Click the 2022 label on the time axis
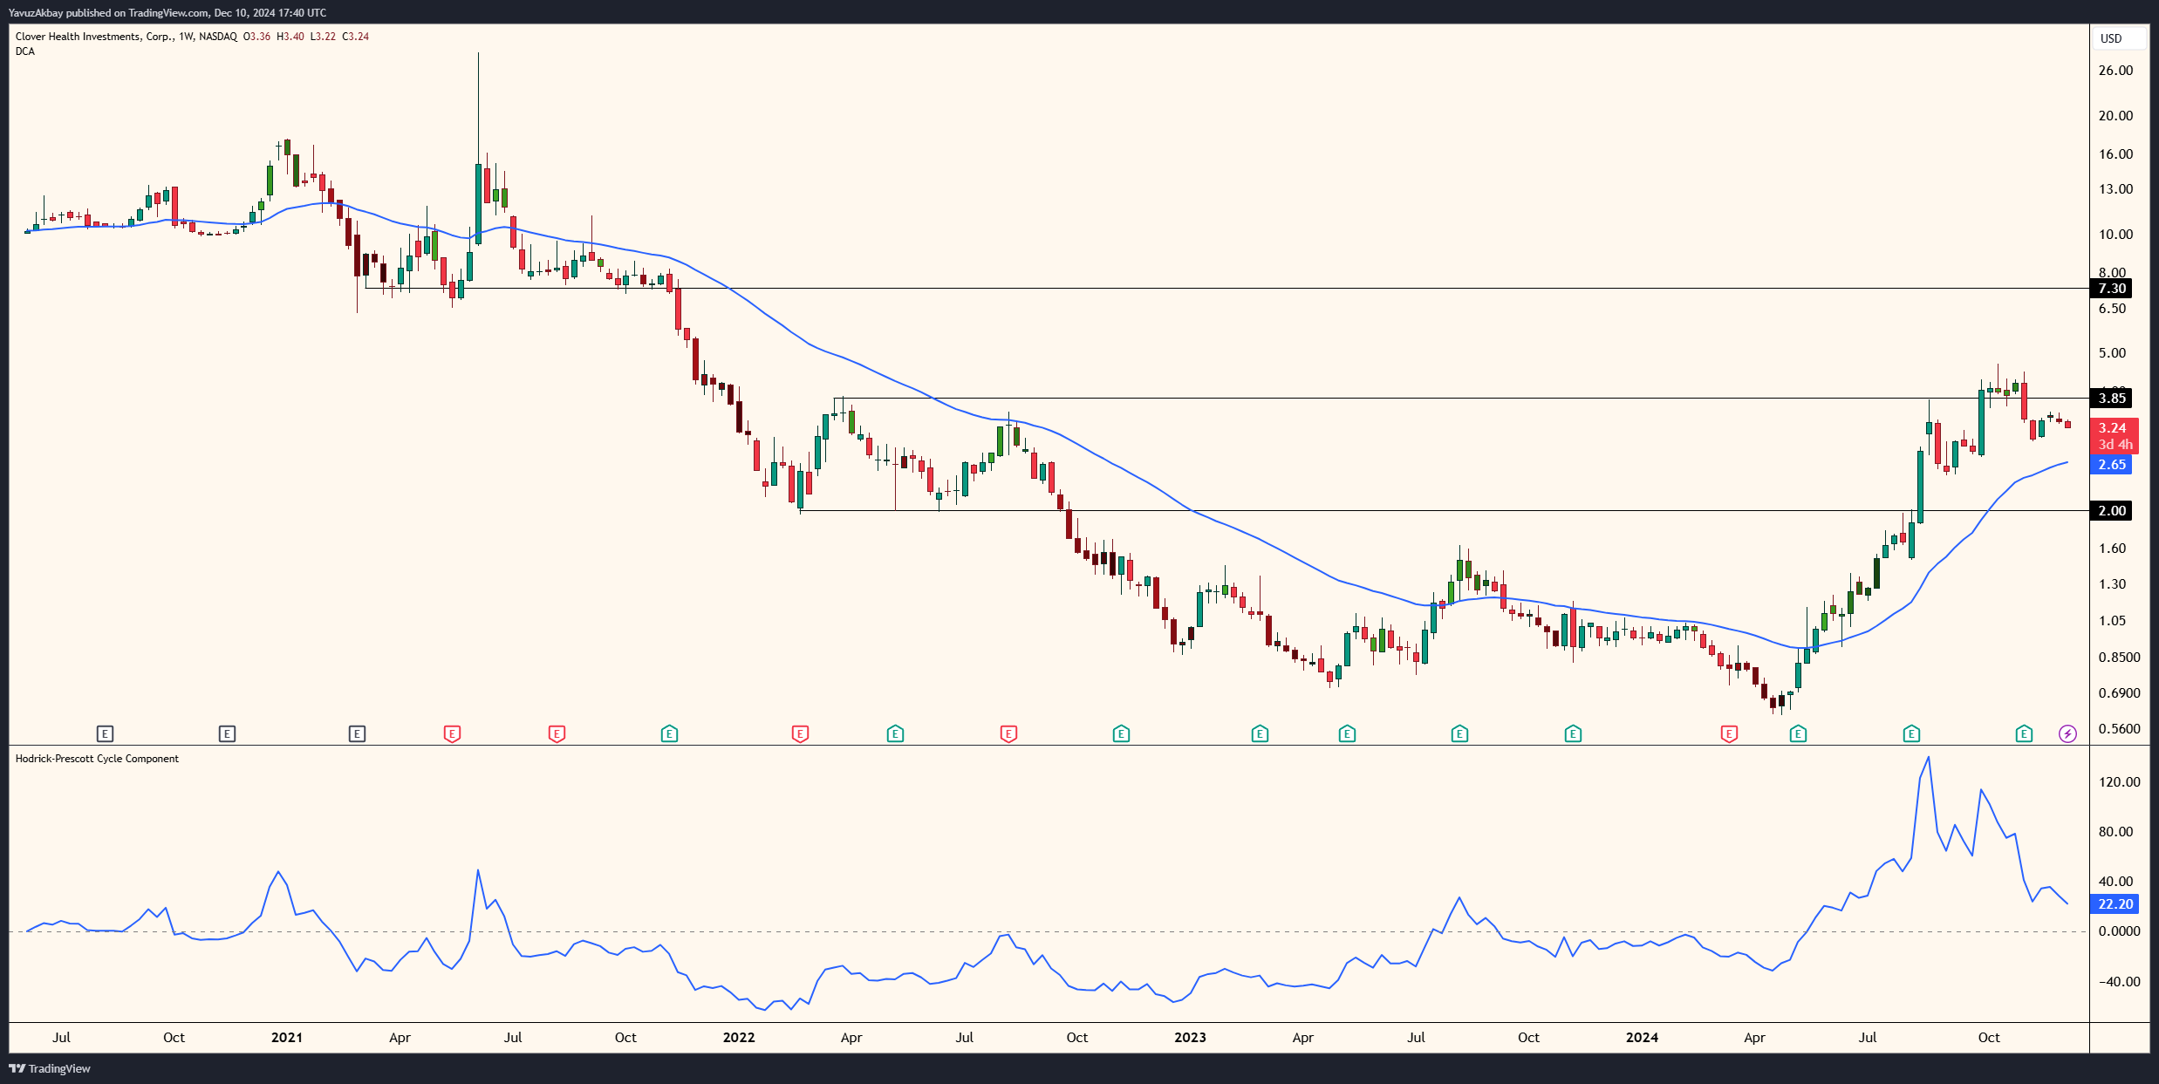 pyautogui.click(x=739, y=1037)
